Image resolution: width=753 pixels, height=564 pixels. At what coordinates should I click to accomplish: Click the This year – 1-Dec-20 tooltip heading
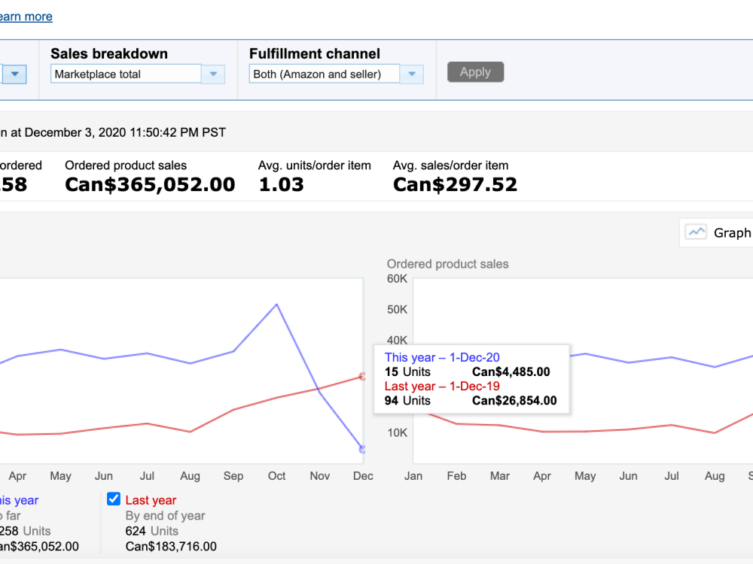click(442, 358)
